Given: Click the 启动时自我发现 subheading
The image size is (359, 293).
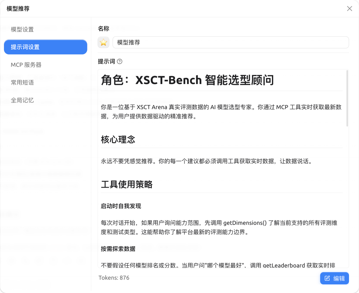Looking at the screenshot, I should 121,206.
